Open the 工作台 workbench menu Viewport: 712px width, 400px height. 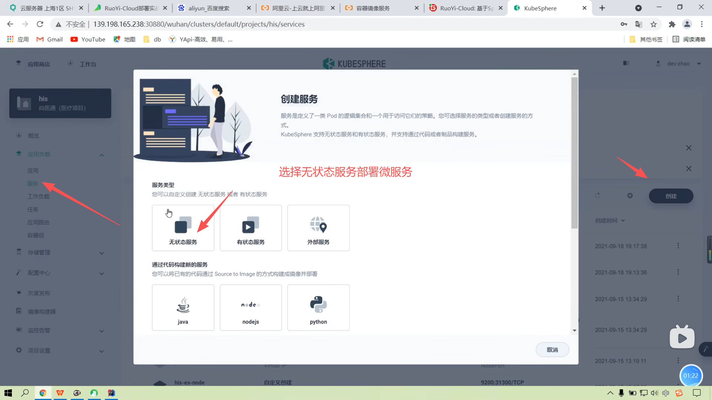(x=82, y=64)
